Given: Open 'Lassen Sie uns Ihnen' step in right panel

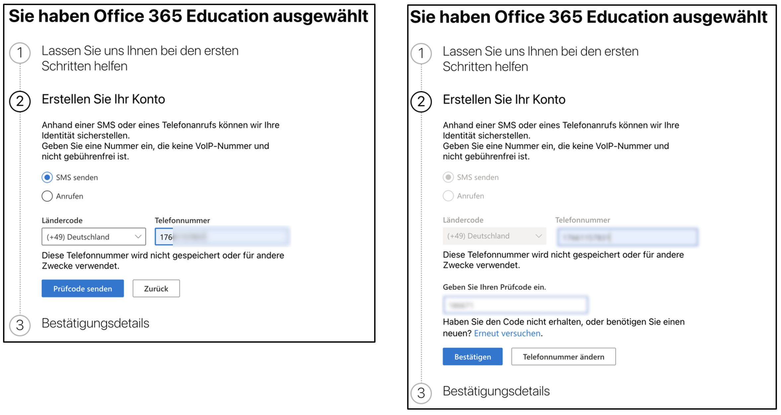Looking at the screenshot, I should (x=540, y=59).
